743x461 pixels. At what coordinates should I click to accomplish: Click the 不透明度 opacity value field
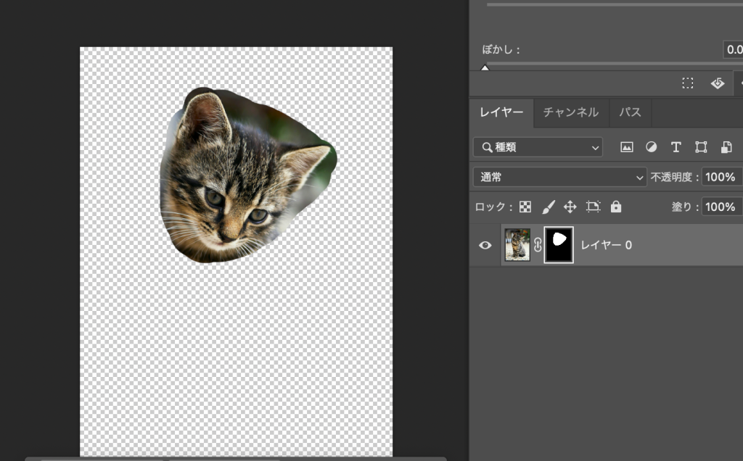tap(721, 177)
